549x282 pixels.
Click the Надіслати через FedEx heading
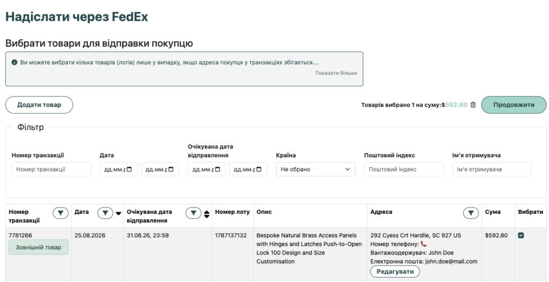point(77,17)
